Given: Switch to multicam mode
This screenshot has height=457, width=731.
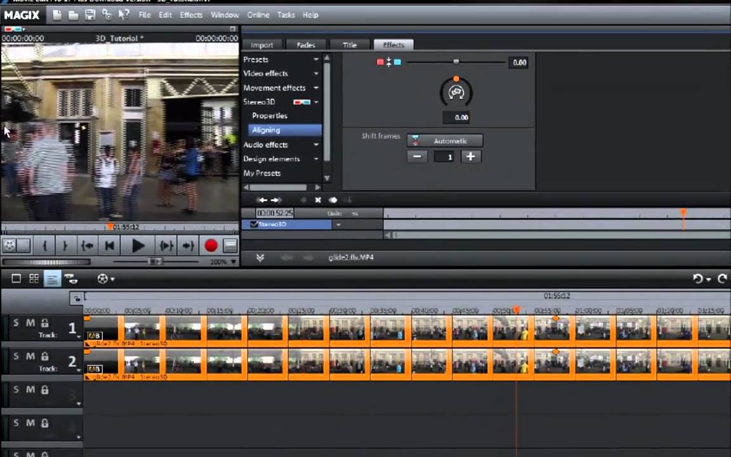Looking at the screenshot, I should (x=71, y=279).
